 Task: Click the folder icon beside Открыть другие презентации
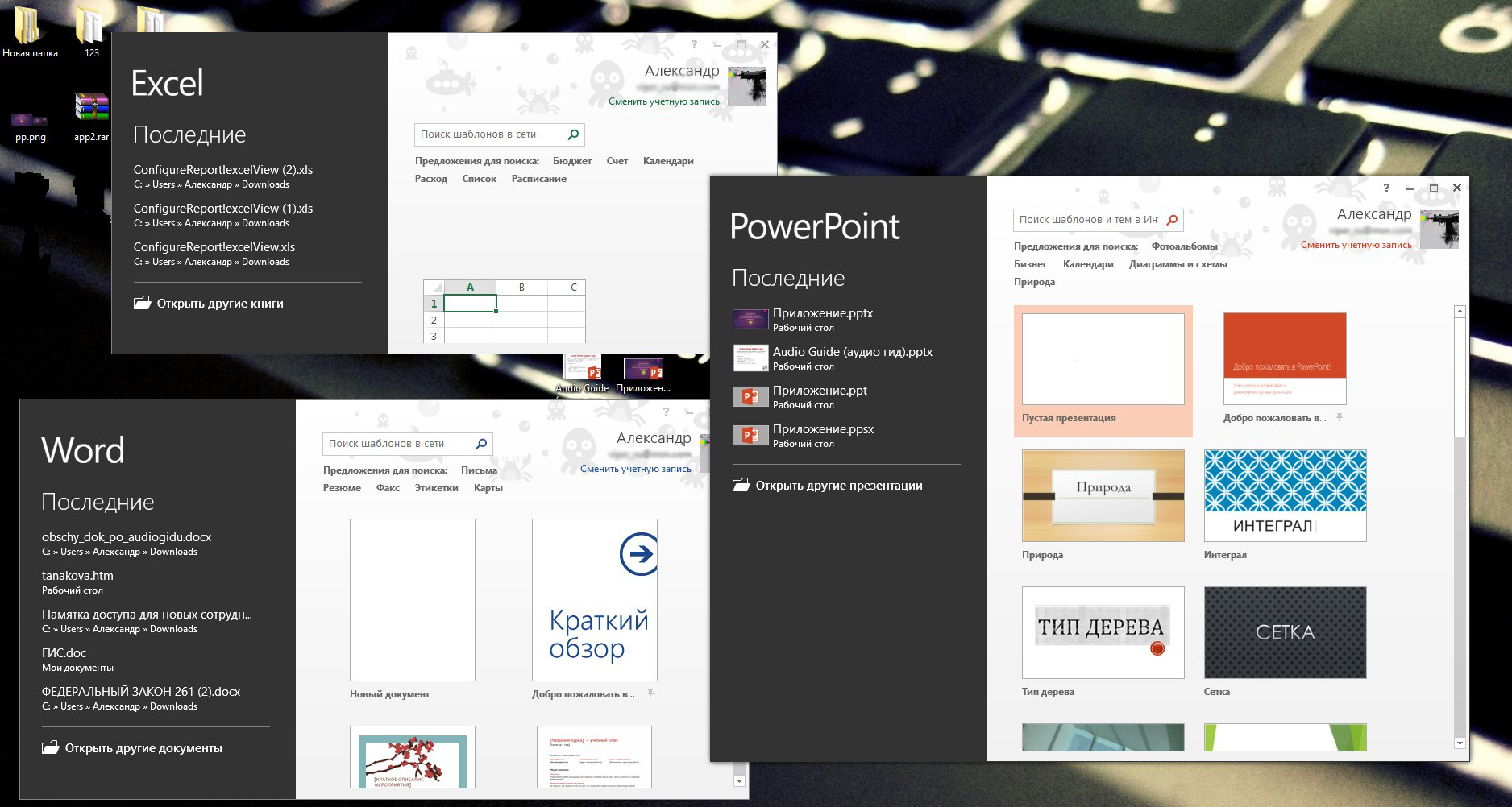pos(741,486)
